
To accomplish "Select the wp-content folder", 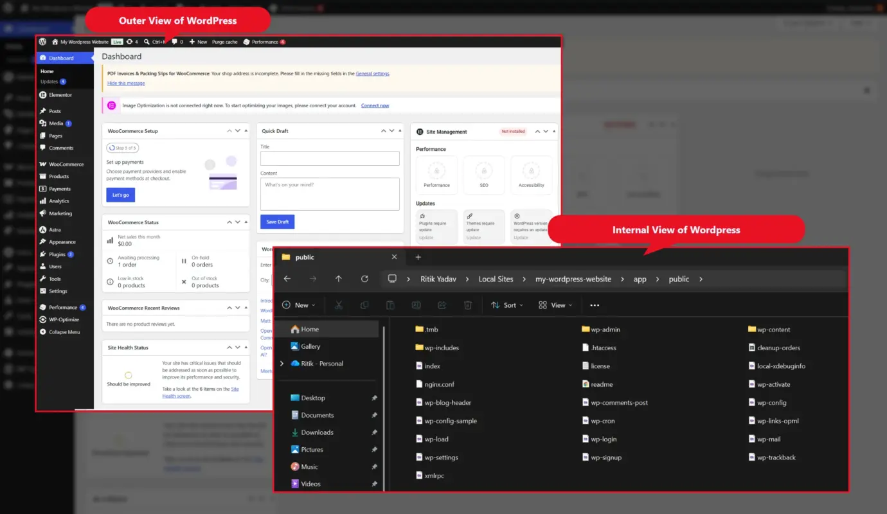I will coord(769,330).
